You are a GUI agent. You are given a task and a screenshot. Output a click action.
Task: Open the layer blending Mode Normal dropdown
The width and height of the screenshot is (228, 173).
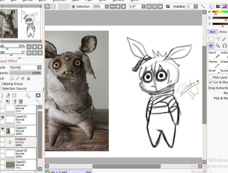pos(26,68)
